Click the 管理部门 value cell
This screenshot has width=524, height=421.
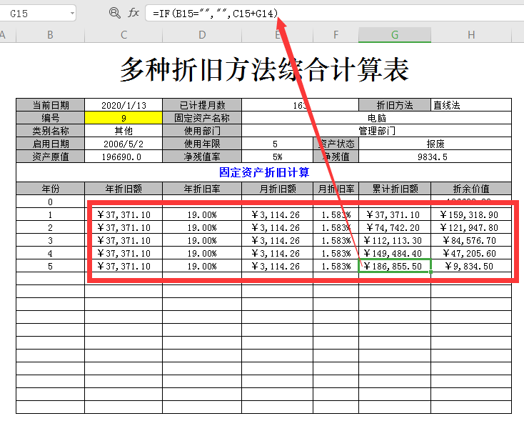click(377, 131)
